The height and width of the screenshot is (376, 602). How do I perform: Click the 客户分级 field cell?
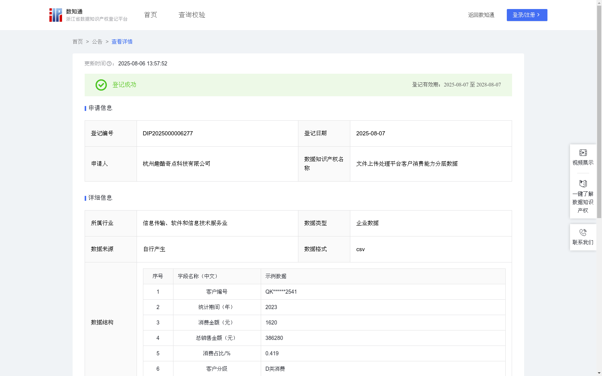click(x=217, y=369)
